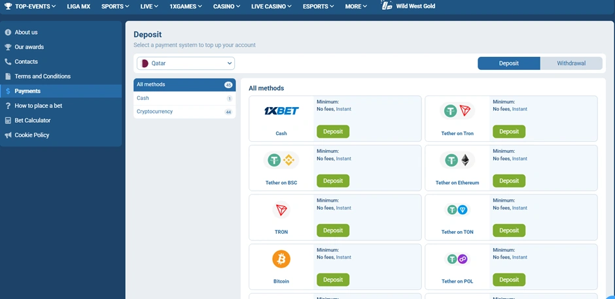Click Deposit button for Bitcoin

coord(333,280)
